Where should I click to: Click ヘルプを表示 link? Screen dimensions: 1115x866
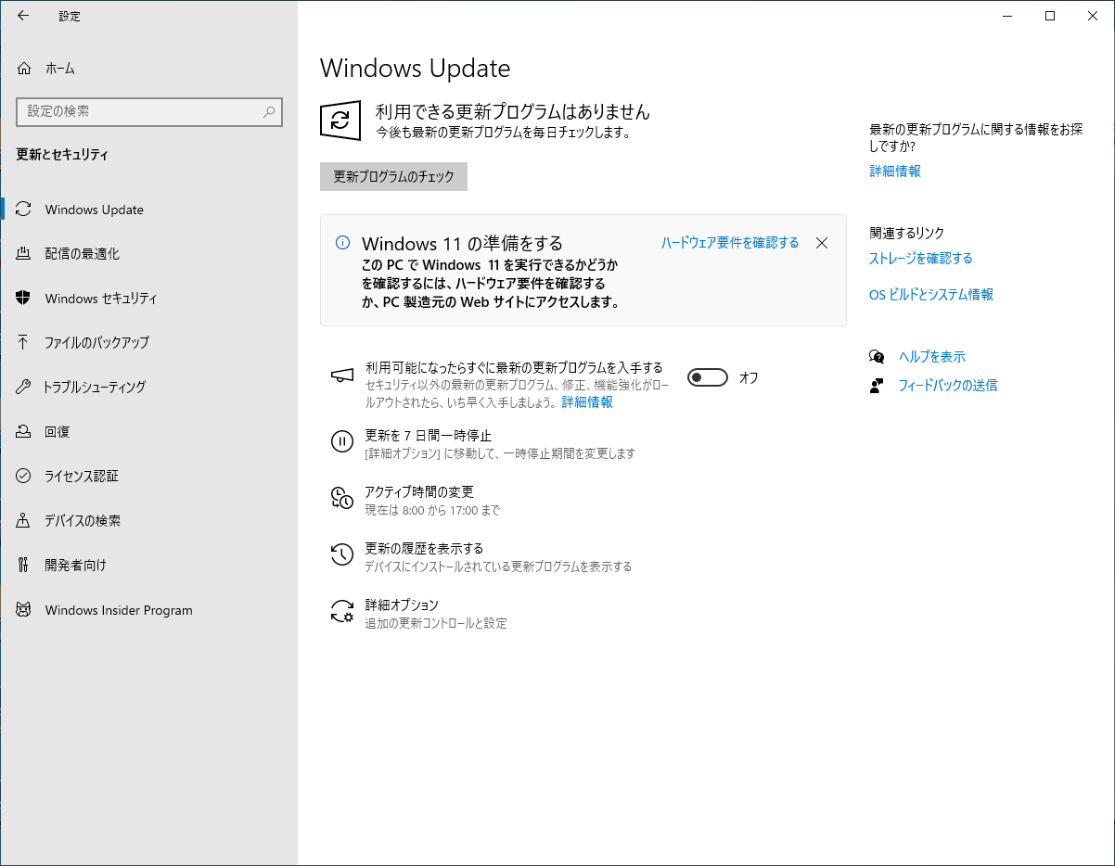(931, 356)
